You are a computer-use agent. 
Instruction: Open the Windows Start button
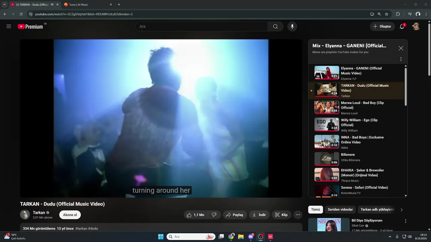coord(161,237)
